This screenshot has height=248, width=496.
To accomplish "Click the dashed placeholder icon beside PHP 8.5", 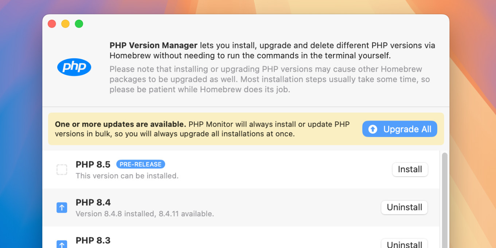I will point(62,170).
